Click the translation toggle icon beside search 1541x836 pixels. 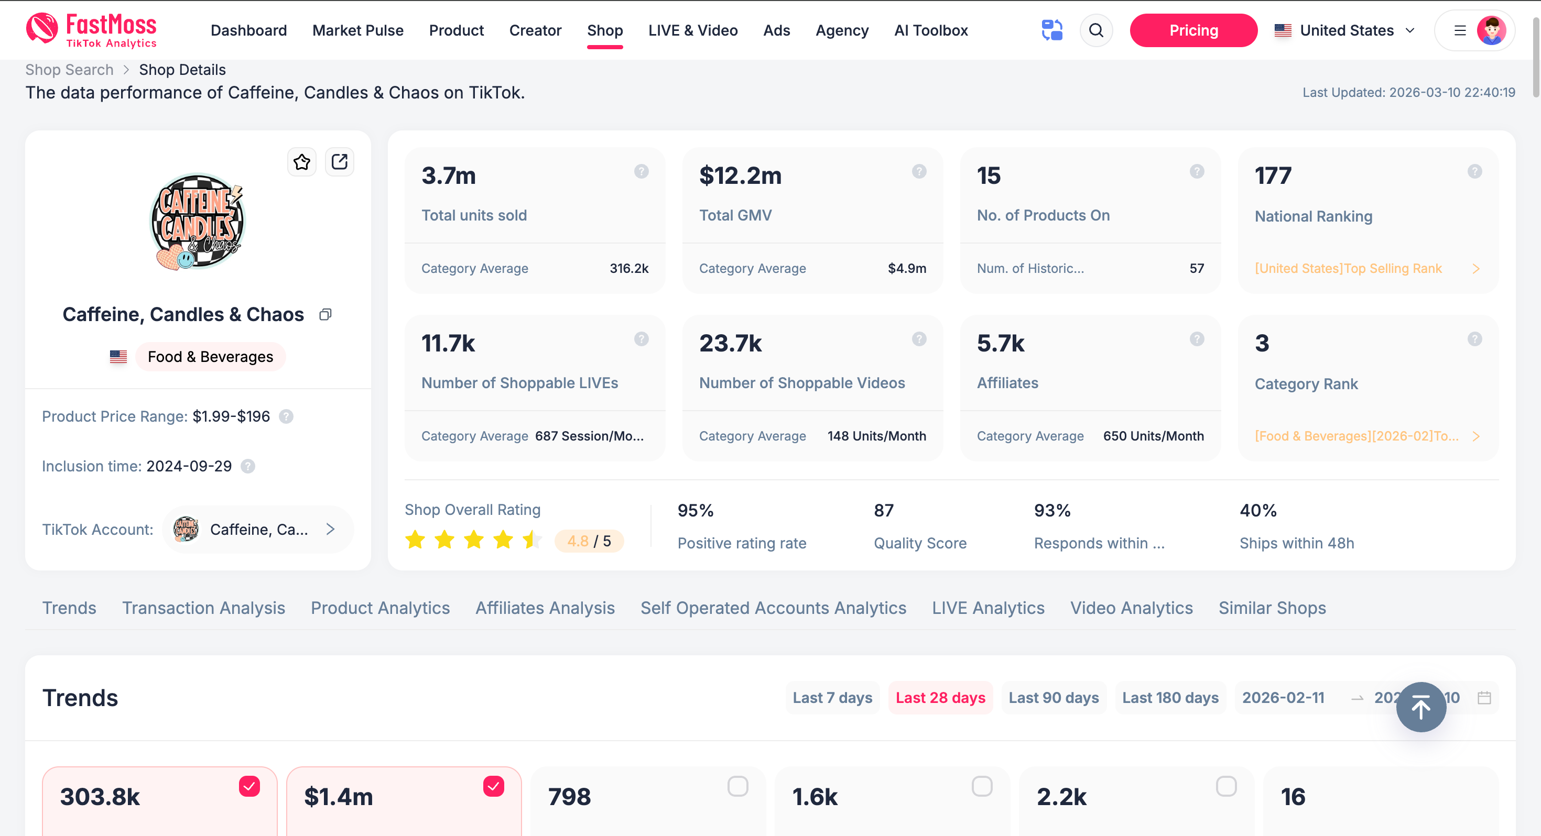1052,30
